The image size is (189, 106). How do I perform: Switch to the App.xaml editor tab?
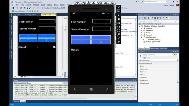[x=17, y=15]
